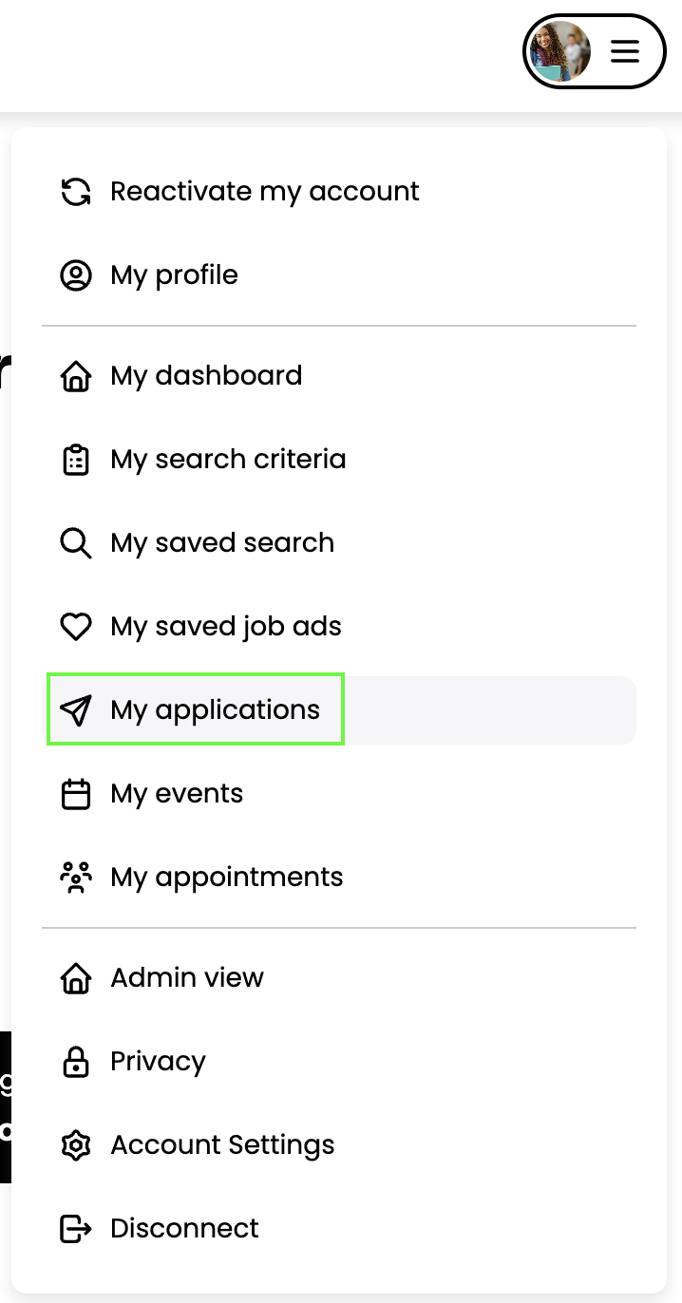Open My search criteria
Image resolution: width=682 pixels, height=1303 pixels.
coord(228,460)
